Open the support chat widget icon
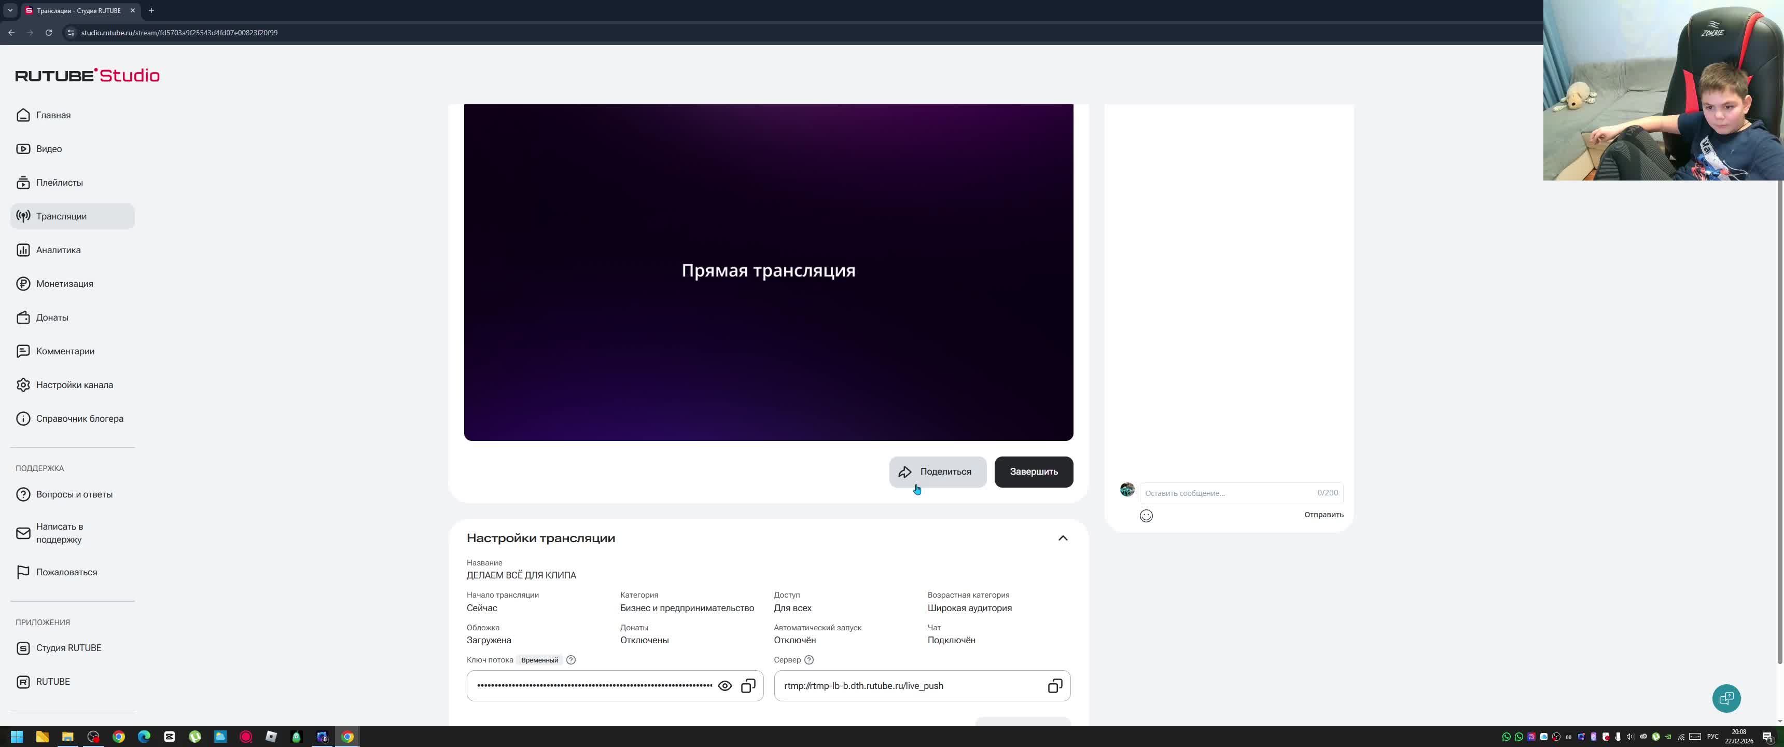1784x747 pixels. [1726, 698]
